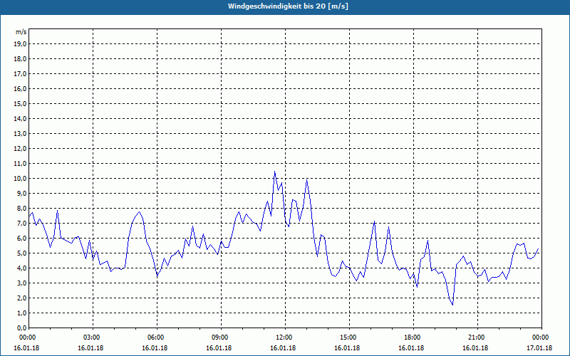Select the 19,0 y-axis label

[x=21, y=44]
